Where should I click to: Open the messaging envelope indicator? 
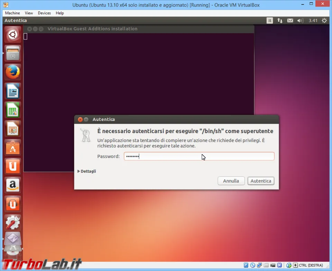tap(290, 20)
